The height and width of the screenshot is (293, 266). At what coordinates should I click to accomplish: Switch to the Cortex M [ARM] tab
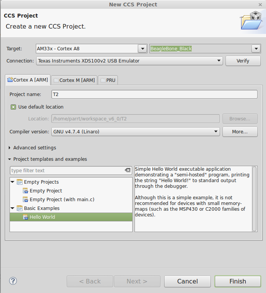(74, 80)
